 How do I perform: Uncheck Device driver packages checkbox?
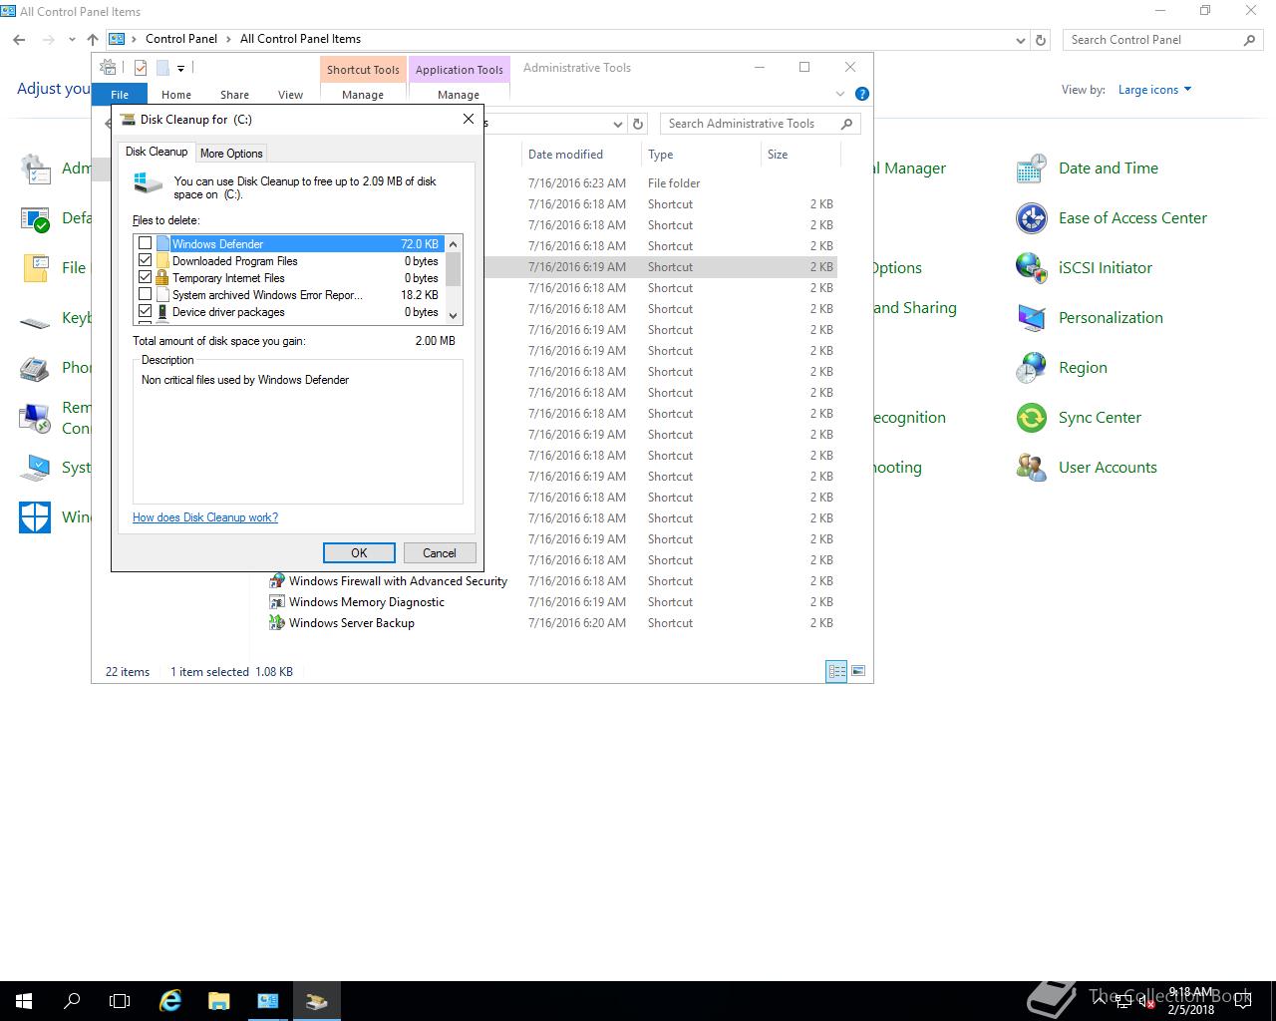(146, 311)
